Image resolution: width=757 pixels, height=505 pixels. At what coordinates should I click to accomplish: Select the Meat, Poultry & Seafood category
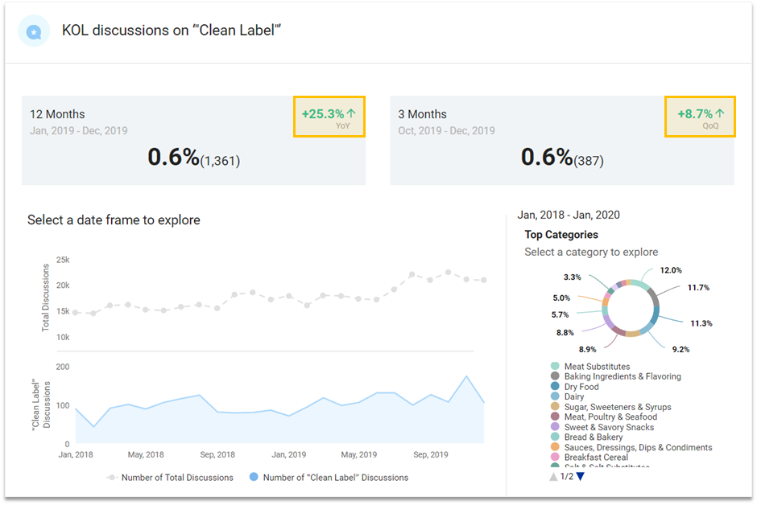click(610, 417)
